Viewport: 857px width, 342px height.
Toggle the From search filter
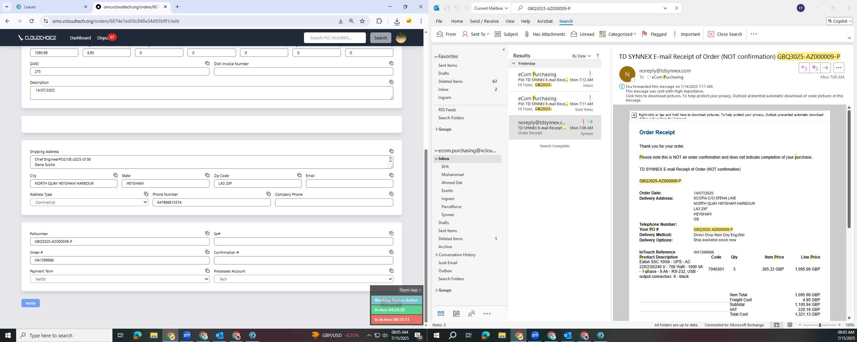pyautogui.click(x=446, y=34)
